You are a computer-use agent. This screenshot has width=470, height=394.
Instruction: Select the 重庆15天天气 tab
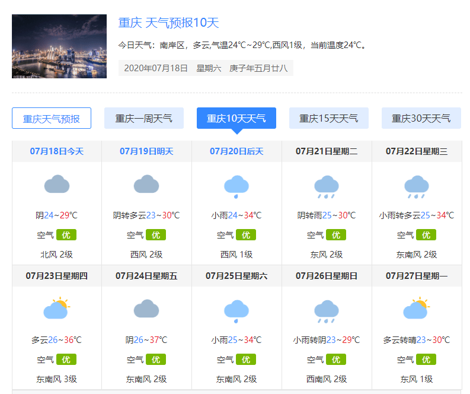(x=329, y=119)
